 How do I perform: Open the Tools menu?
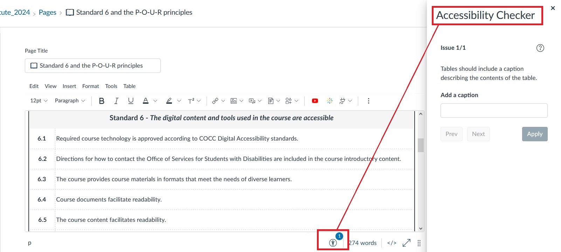111,86
